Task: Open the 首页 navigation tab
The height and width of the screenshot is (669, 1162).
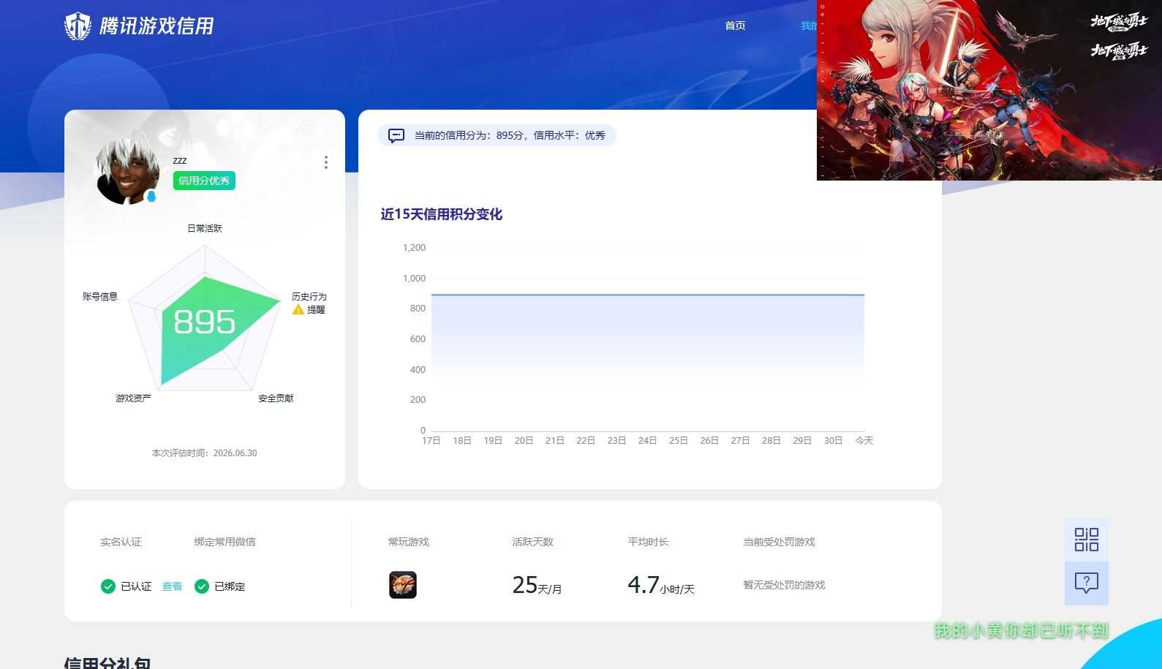Action: [x=735, y=26]
